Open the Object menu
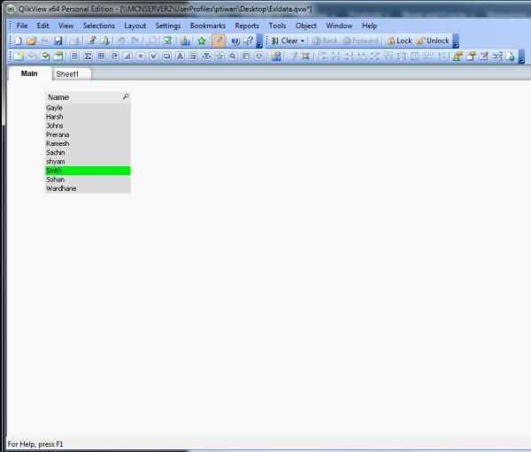This screenshot has width=531, height=452. click(x=306, y=26)
